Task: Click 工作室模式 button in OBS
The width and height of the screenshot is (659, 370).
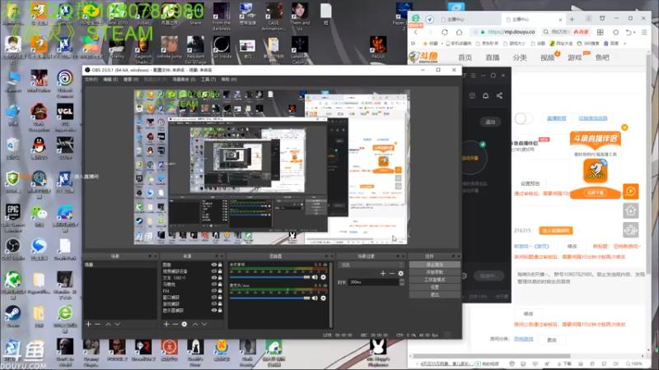Action: tap(435, 280)
